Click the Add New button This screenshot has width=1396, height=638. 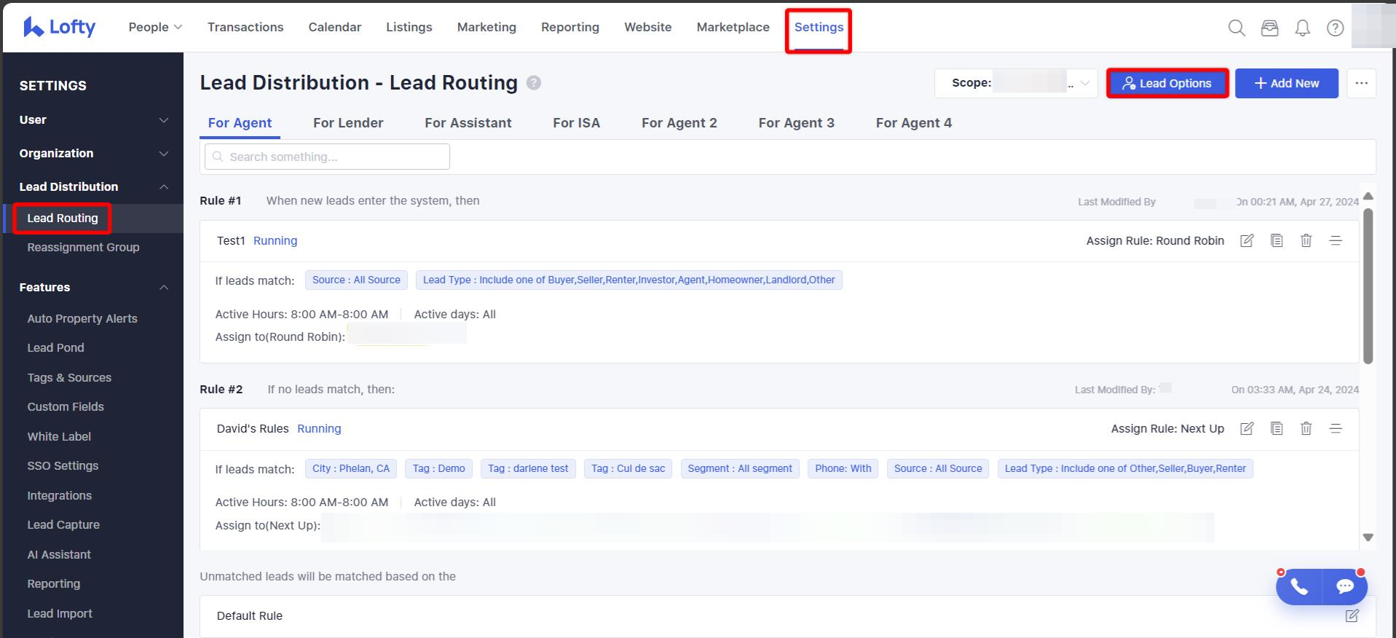tap(1286, 83)
